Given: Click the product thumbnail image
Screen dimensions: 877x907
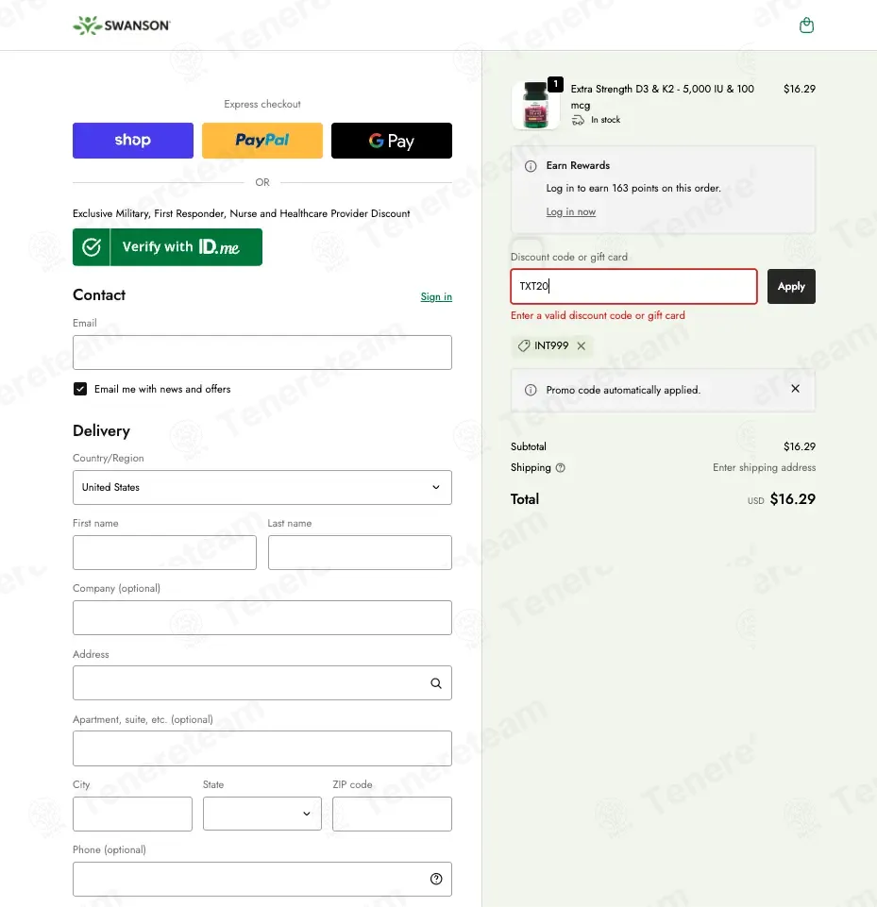Looking at the screenshot, I should click(535, 106).
